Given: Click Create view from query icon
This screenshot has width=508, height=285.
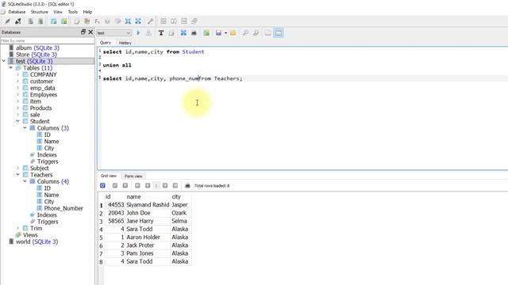Looking at the screenshot, I should [206, 33].
